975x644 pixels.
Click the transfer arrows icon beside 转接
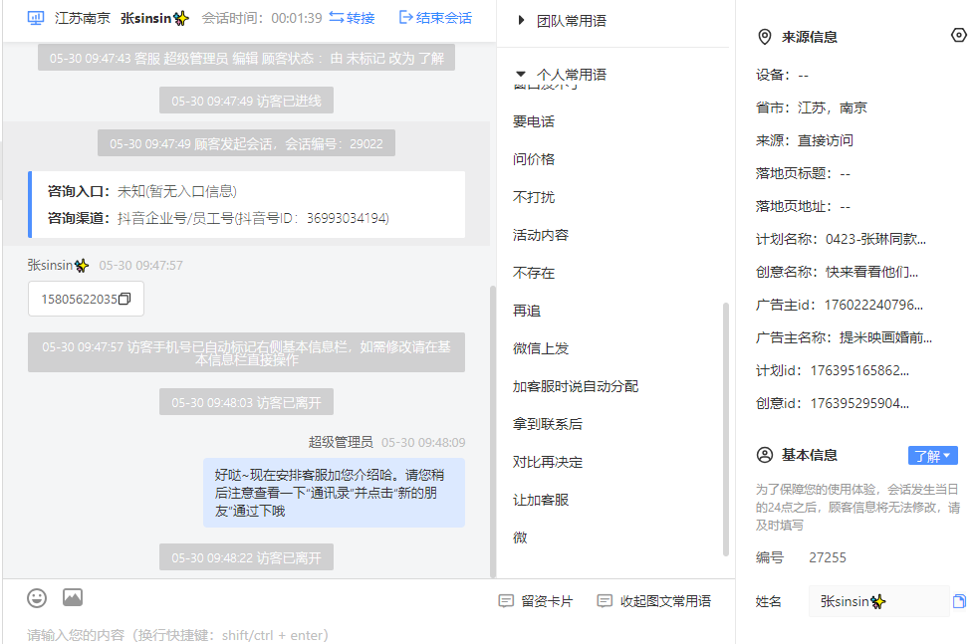pos(337,17)
